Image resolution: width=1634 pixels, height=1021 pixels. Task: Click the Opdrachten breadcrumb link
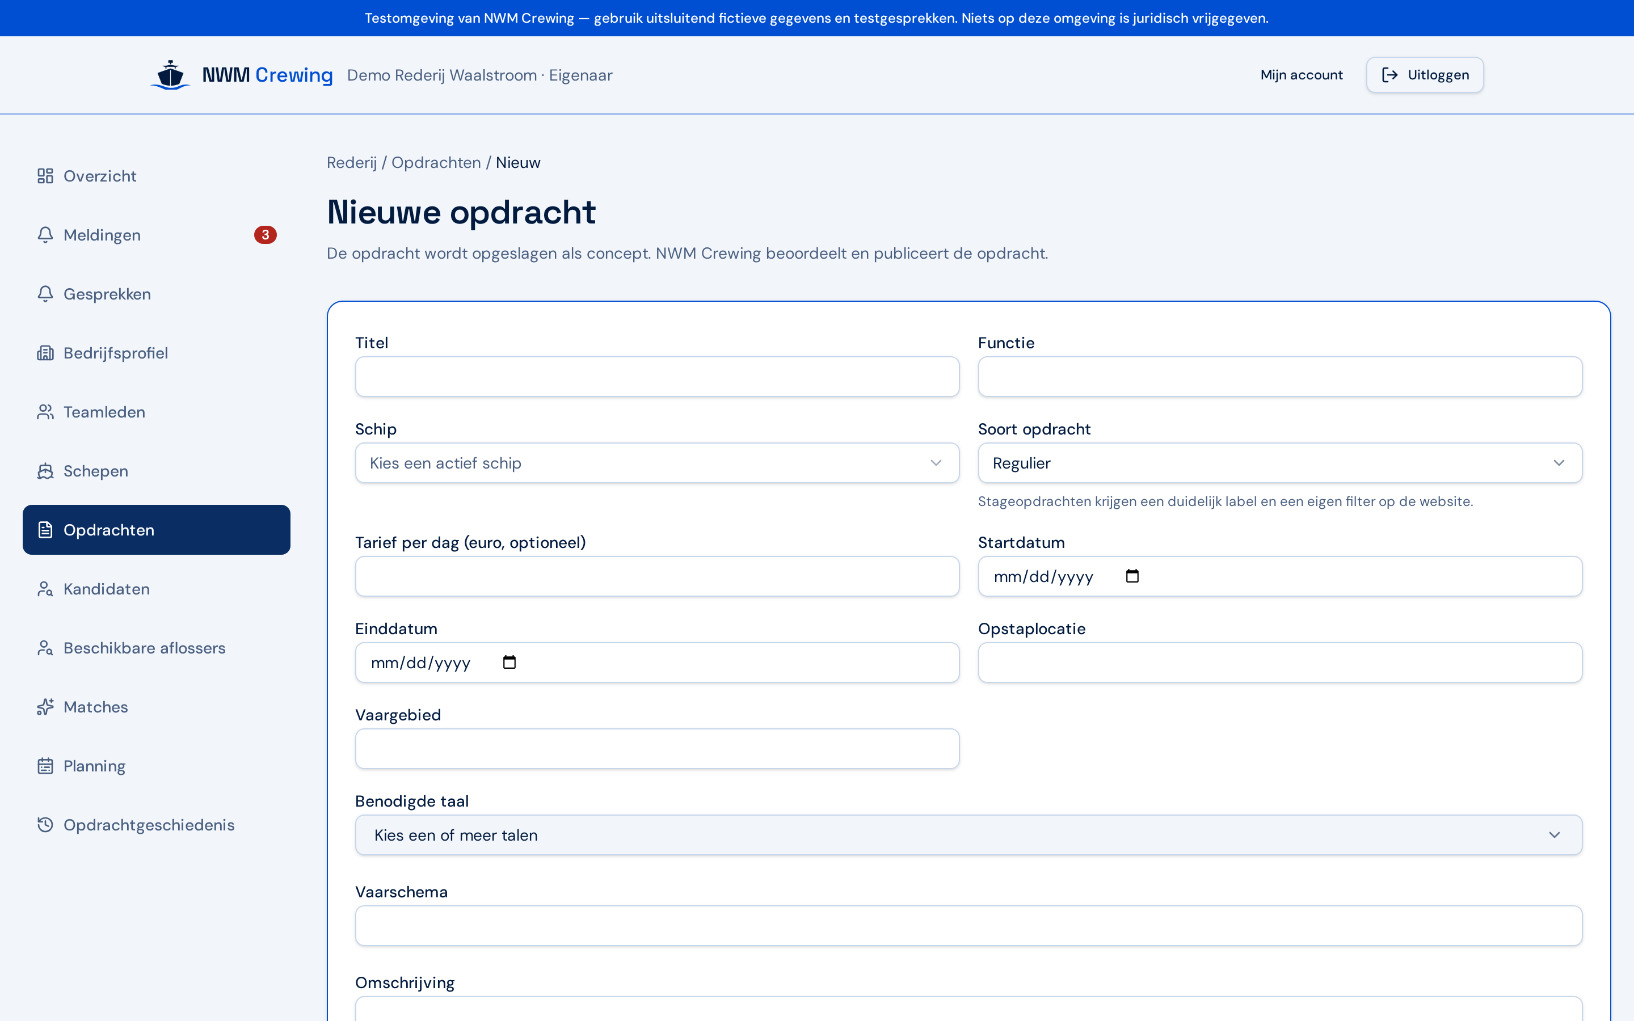click(x=436, y=163)
